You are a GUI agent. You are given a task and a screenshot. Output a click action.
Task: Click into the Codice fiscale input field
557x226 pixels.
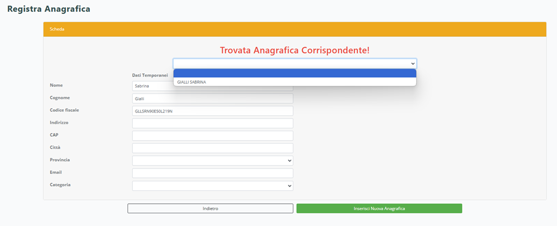[212, 111]
